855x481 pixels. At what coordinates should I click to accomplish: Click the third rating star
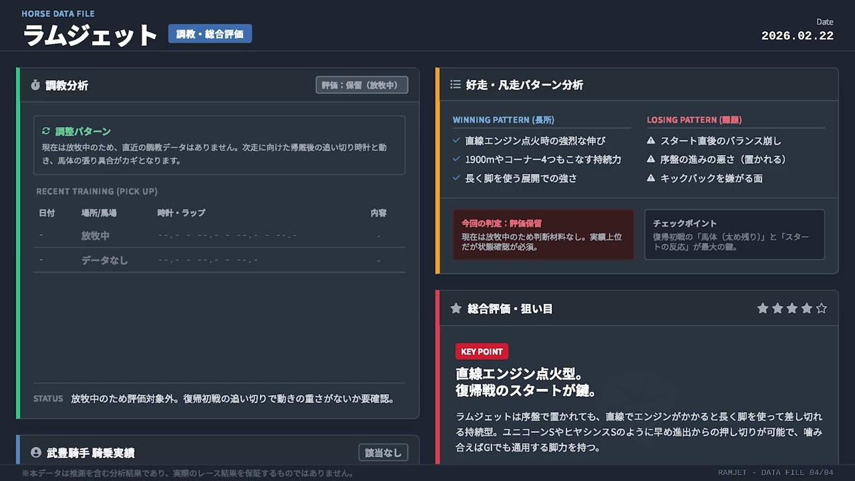point(792,309)
